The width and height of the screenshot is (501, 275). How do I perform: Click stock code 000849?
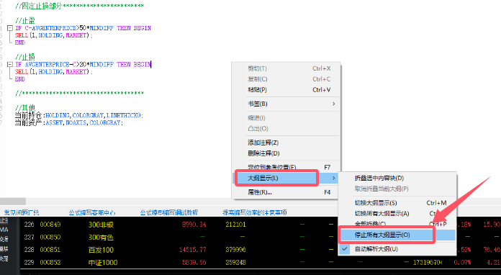[50, 225]
